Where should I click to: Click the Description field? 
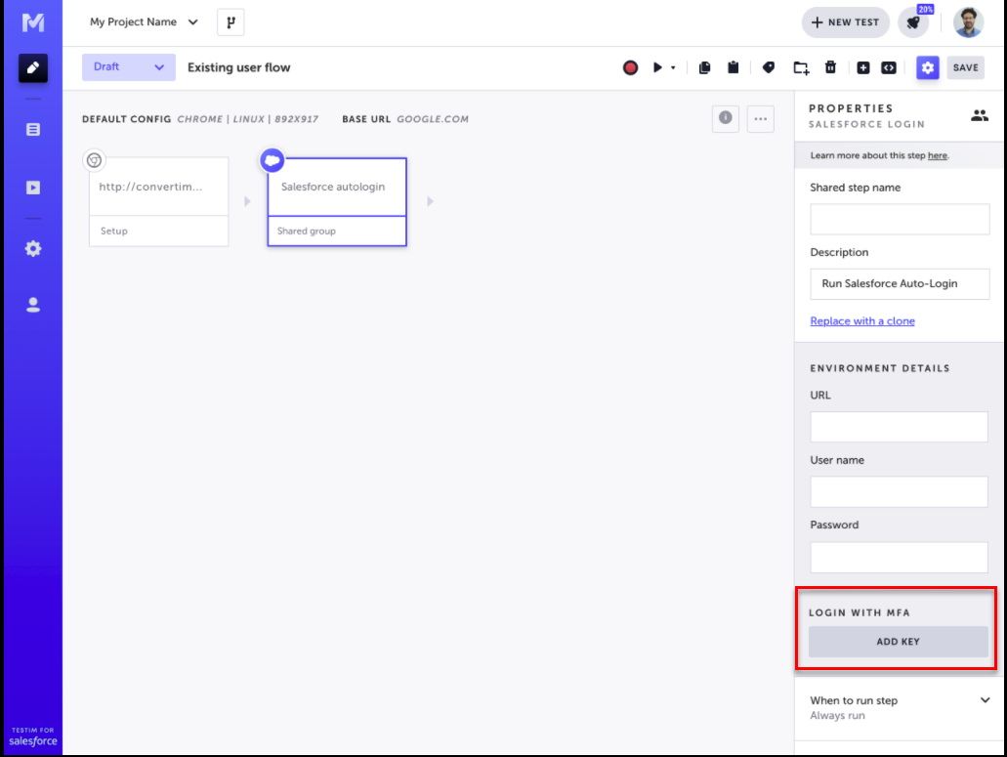[x=900, y=284]
